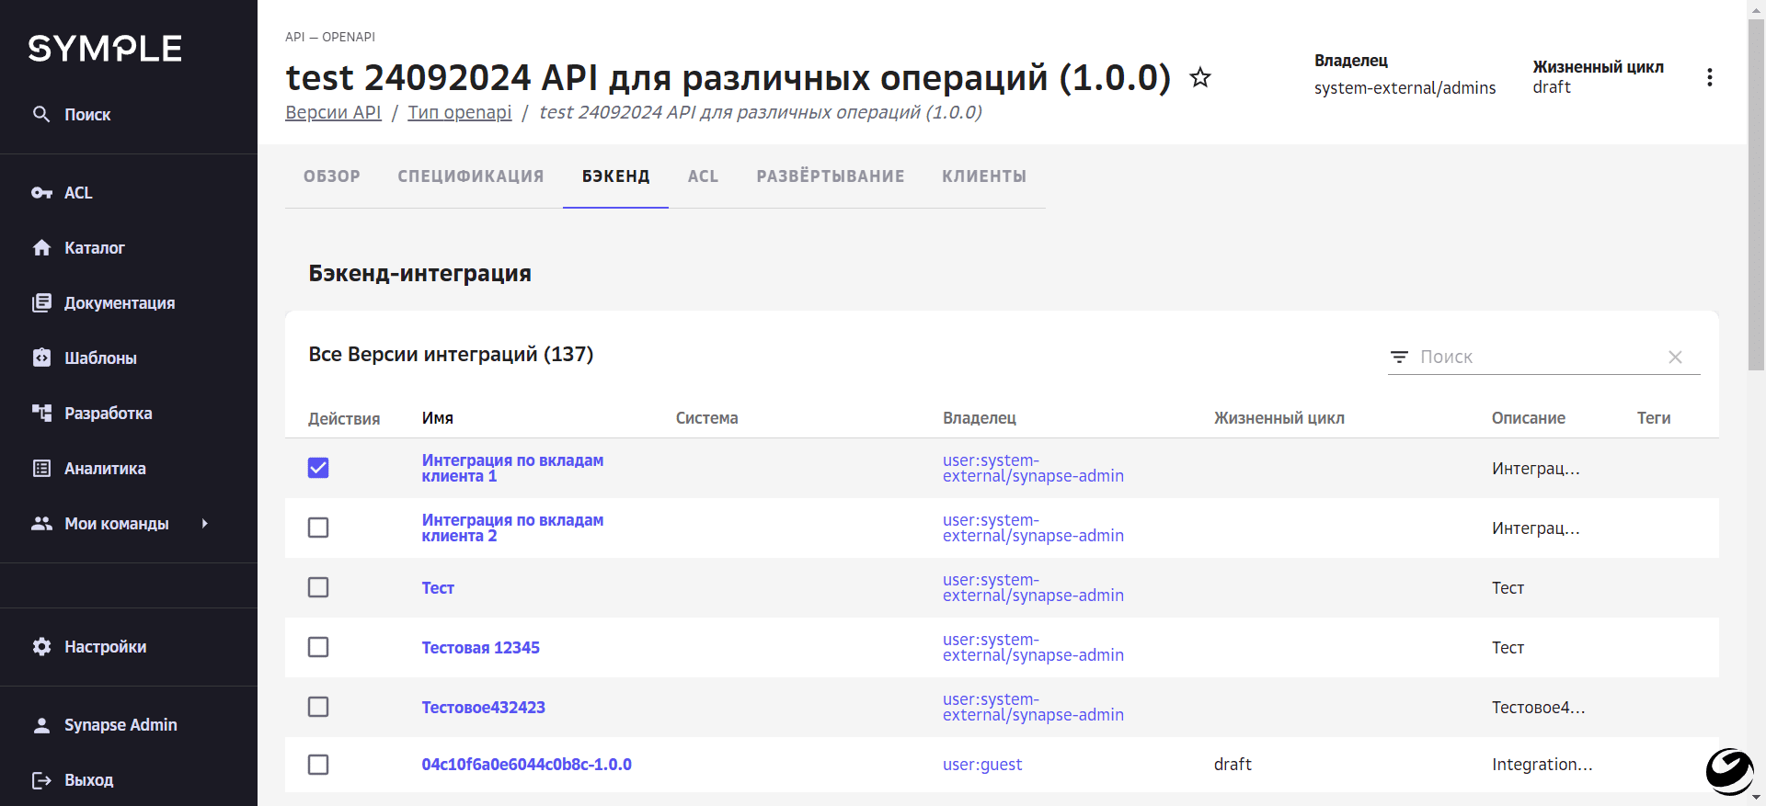Follow the Версии API breadcrumb link
Image resolution: width=1766 pixels, height=806 pixels.
(x=333, y=112)
